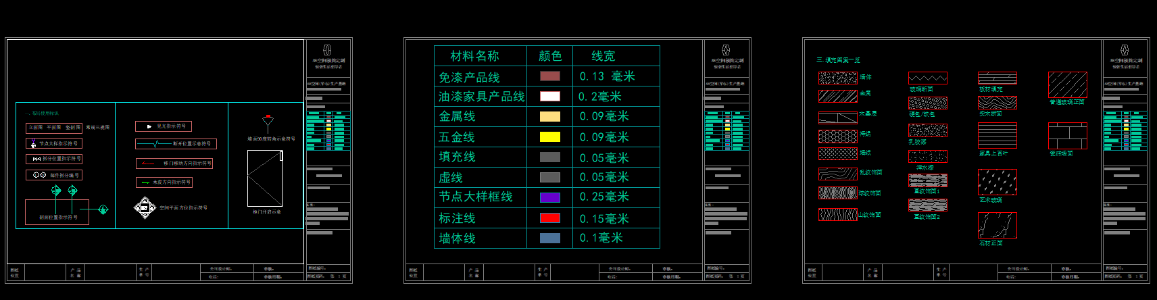Image resolution: width=1157 pixels, height=300 pixels.
Task: Click the 材料名称 table header
Action: pyautogui.click(x=474, y=56)
